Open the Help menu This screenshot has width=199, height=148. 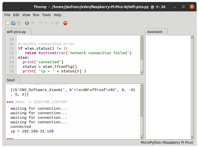(57, 15)
